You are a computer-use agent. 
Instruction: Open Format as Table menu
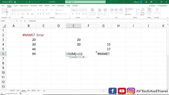click(100, 12)
